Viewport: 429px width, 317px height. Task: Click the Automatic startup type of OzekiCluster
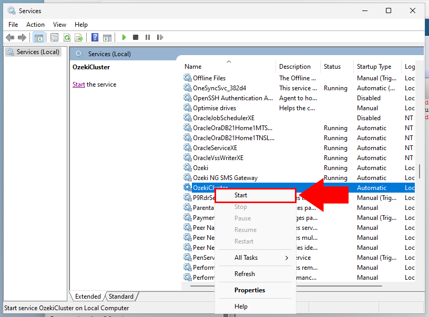click(x=372, y=188)
